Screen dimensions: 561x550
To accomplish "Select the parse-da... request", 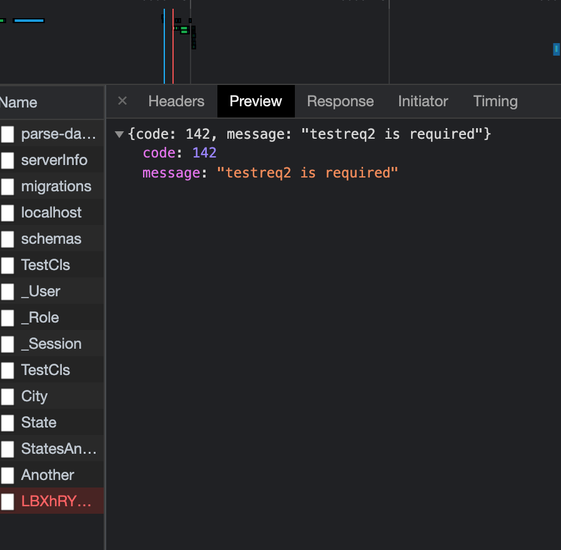I will 52,134.
